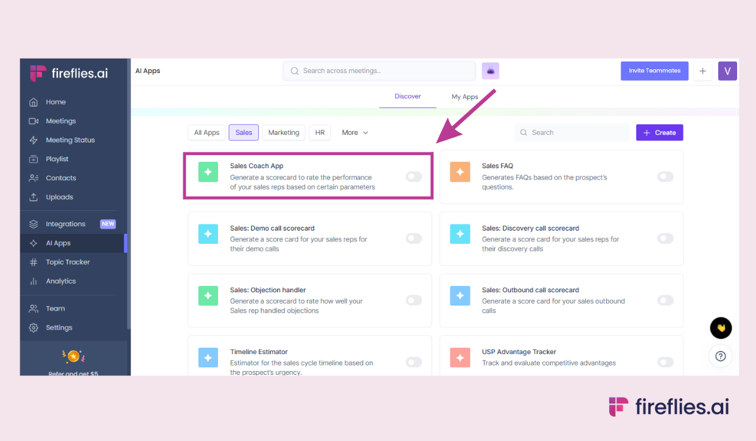Switch to the My Apps tab
Image resolution: width=756 pixels, height=441 pixels.
point(465,97)
